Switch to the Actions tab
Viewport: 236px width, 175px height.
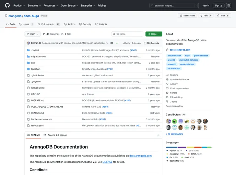pos(70,24)
